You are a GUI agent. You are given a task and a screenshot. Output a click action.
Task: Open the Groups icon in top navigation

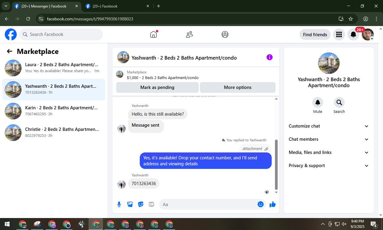[225, 34]
